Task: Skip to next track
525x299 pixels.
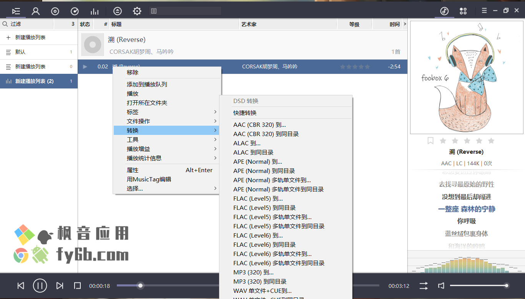Action: point(60,286)
